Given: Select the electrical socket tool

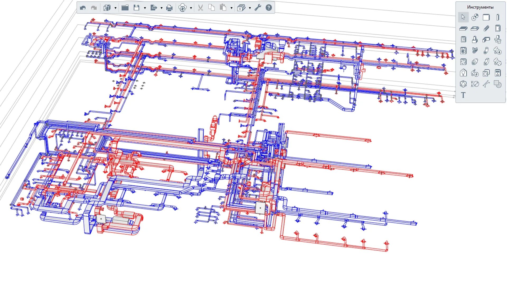Looking at the screenshot, I should coord(486,73).
